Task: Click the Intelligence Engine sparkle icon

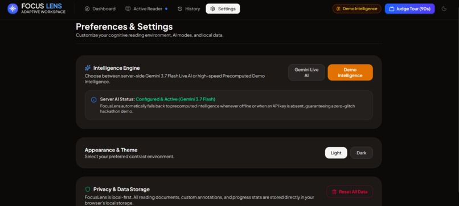Action: [88, 68]
